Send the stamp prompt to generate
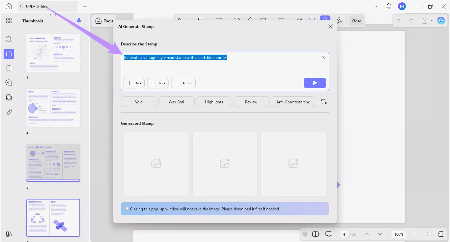450x242 pixels. [315, 83]
